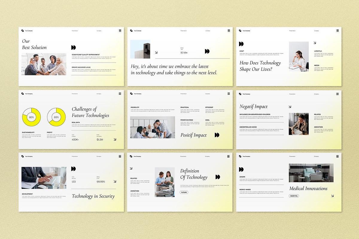Click company logo on Medical Innovations slide
This screenshot has width=359, height=239.
tap(240, 156)
